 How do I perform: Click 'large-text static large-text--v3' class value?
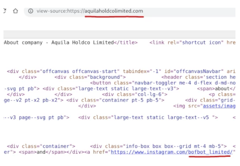pyautogui.click(x=126, y=89)
